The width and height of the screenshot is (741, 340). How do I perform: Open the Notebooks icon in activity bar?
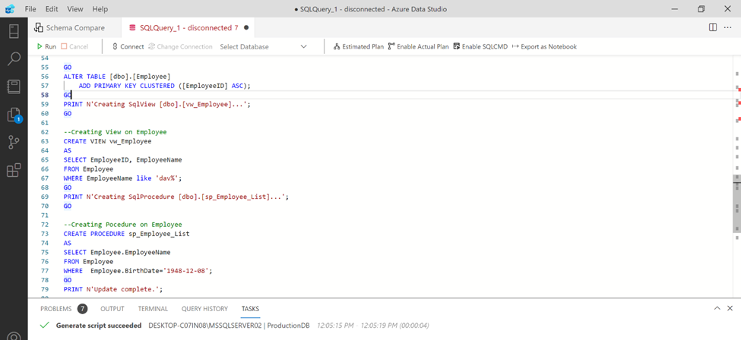click(14, 87)
